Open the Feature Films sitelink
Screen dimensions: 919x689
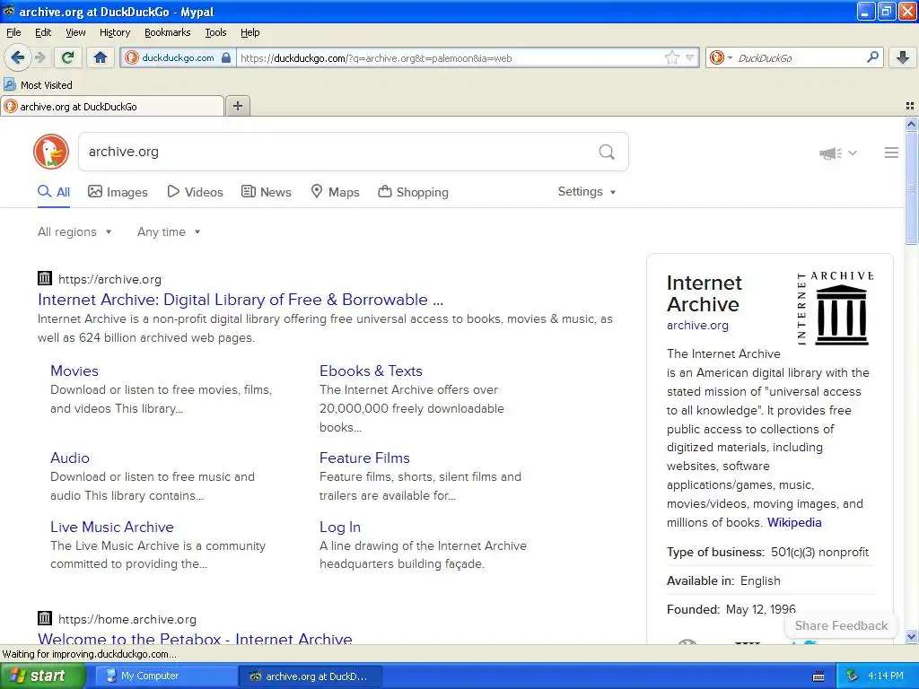pyautogui.click(x=364, y=458)
